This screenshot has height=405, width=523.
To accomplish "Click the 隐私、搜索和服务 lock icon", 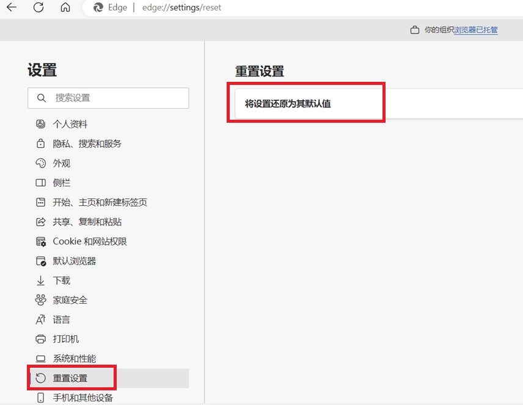I will [x=40, y=144].
